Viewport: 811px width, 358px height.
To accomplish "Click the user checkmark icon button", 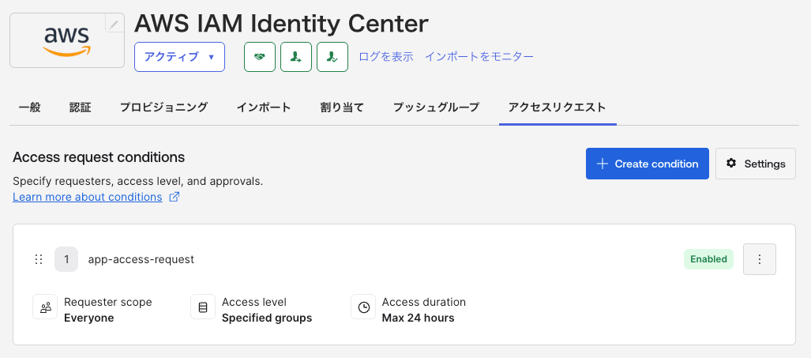I will point(332,57).
